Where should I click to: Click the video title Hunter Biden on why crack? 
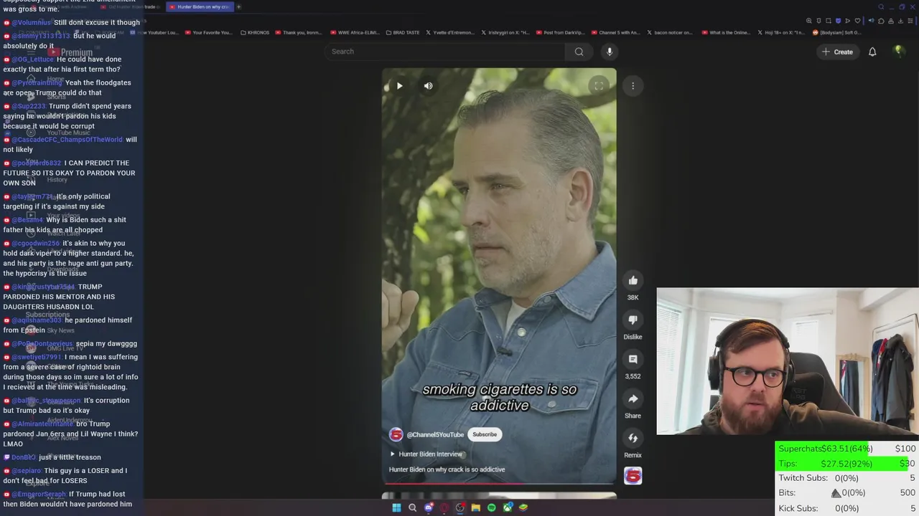pyautogui.click(x=447, y=469)
